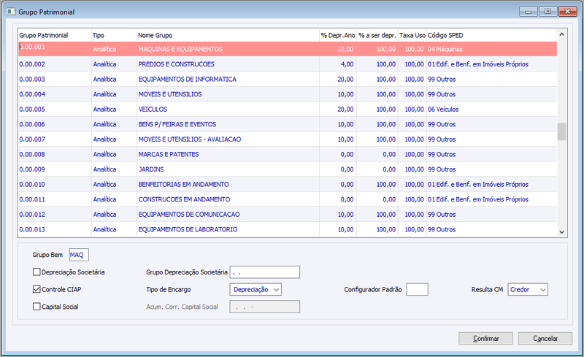Select row MOVEIS E UTENSILIOS - AVALIACAO
584x357 pixels.
(288, 139)
